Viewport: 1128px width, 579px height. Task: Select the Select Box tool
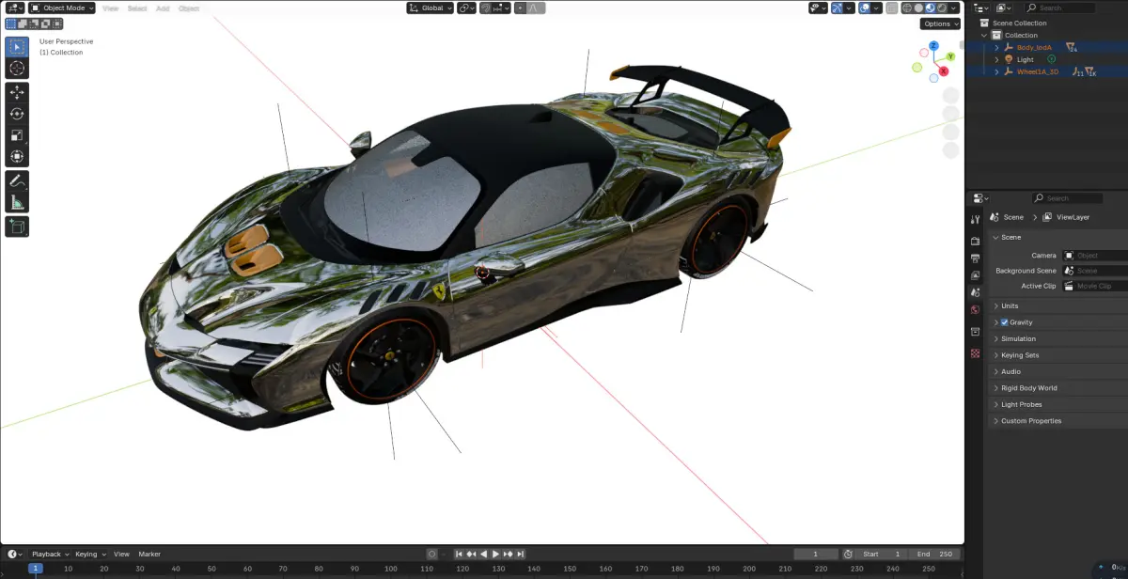17,47
